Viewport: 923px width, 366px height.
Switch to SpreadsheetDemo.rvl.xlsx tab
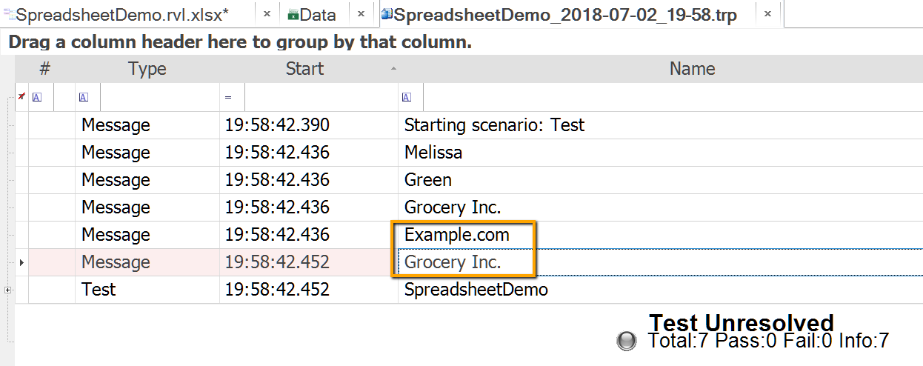click(x=121, y=15)
